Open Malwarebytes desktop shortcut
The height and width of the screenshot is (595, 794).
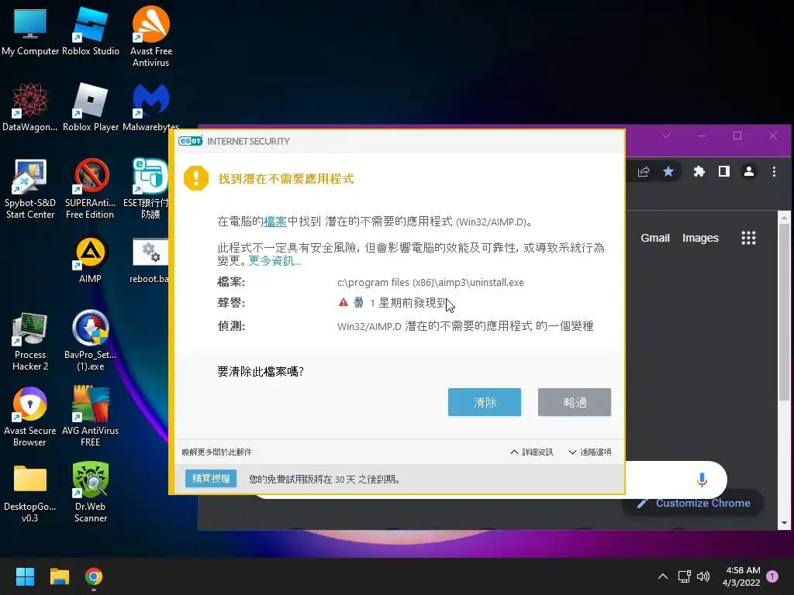pos(151,107)
